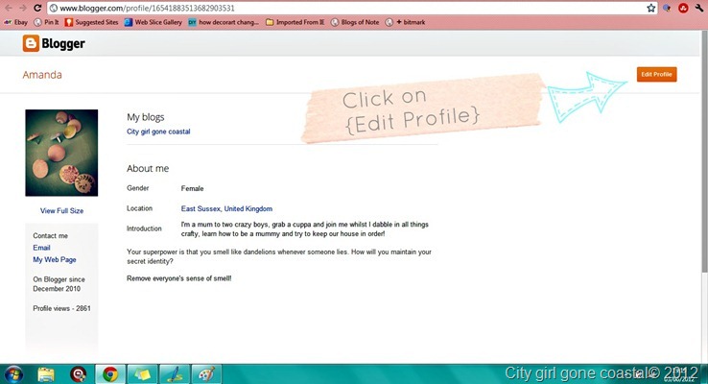Open the Suggested Sites bookmark
The width and height of the screenshot is (708, 384).
point(92,22)
